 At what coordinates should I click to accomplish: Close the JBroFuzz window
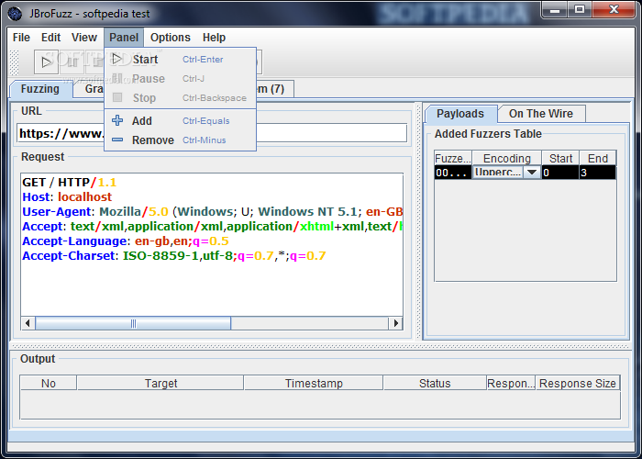tap(614, 10)
